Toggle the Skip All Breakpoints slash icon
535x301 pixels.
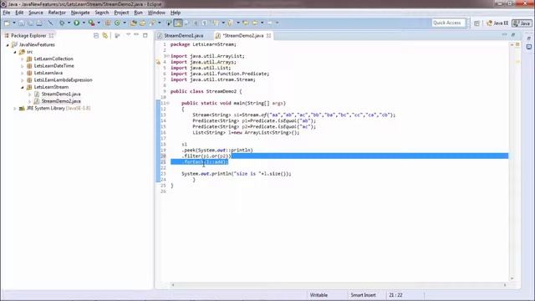[x=50, y=23]
